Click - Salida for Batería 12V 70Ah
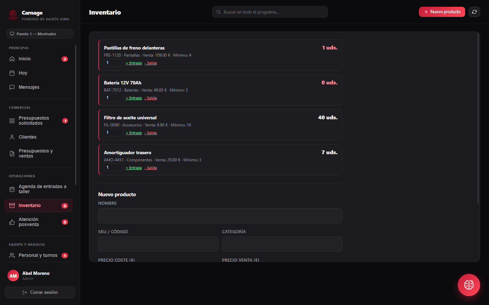 pos(151,98)
